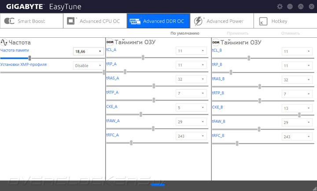Click the tFAW_A slider handle
Image resolution: width=317 pixels, height=191 pixels.
click(x=153, y=129)
